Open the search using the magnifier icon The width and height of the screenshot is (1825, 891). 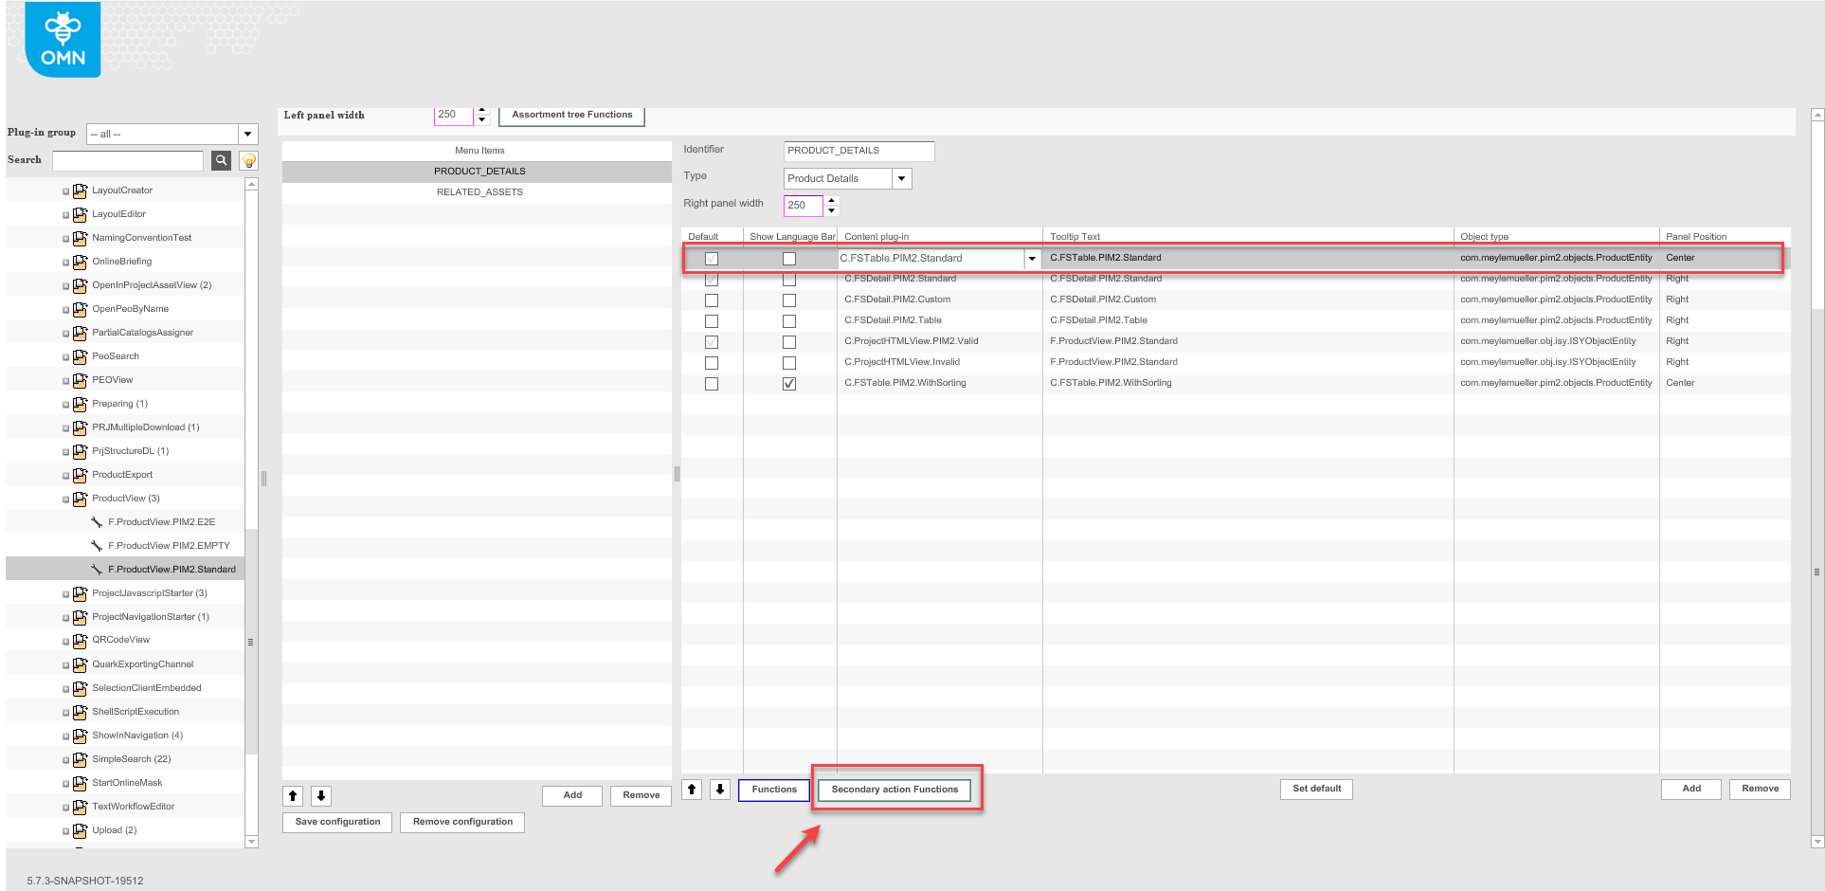[221, 160]
